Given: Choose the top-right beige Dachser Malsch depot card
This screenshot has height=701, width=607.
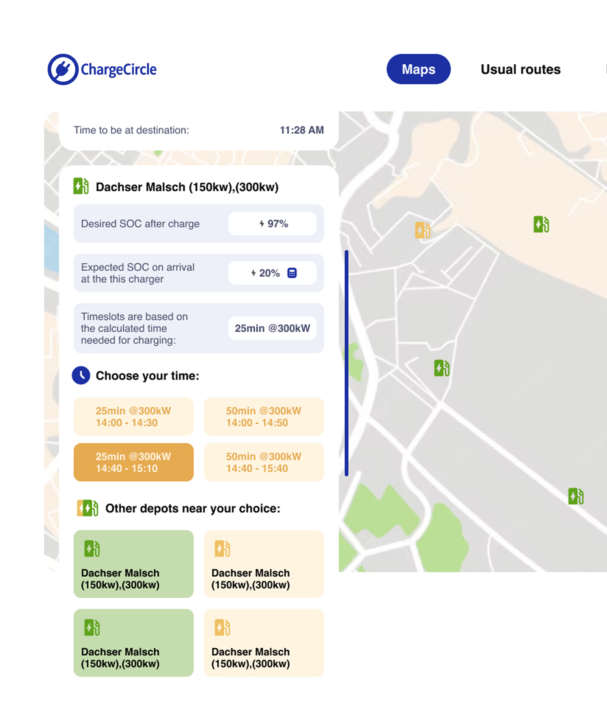Looking at the screenshot, I should [264, 564].
